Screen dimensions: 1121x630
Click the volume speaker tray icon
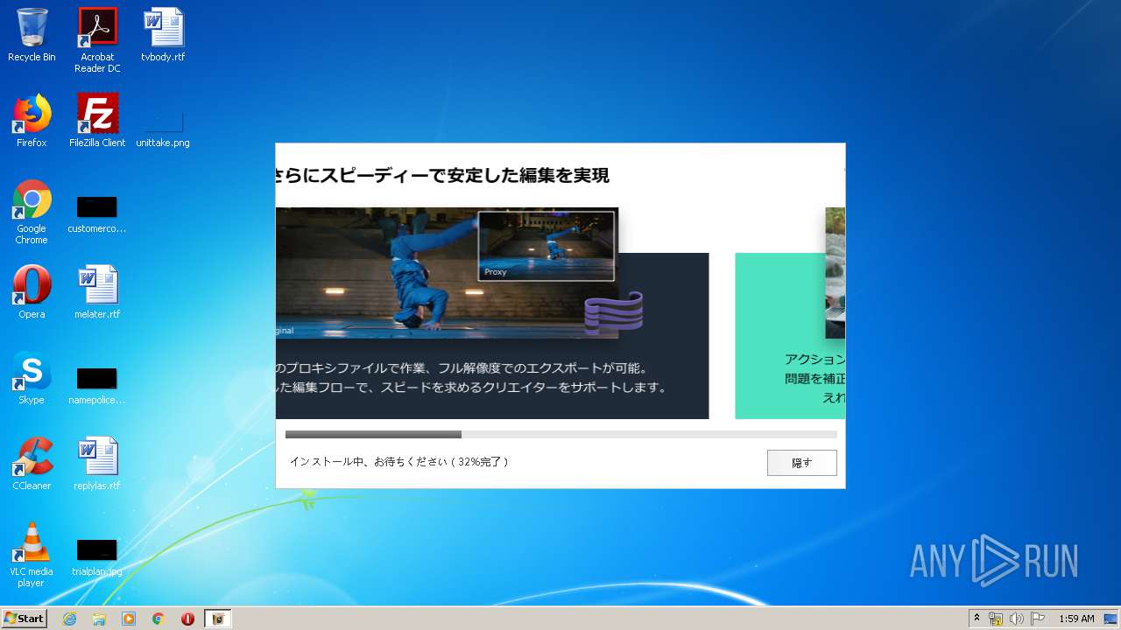point(1017,619)
